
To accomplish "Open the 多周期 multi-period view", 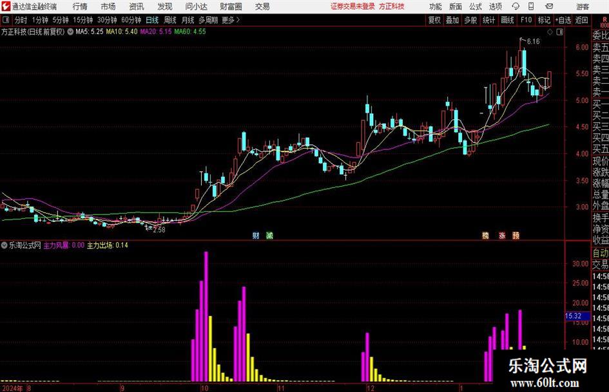I will coord(208,20).
